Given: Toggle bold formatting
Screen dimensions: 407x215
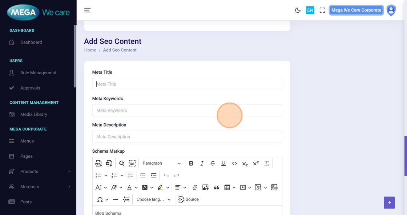Looking at the screenshot, I should tap(191, 164).
